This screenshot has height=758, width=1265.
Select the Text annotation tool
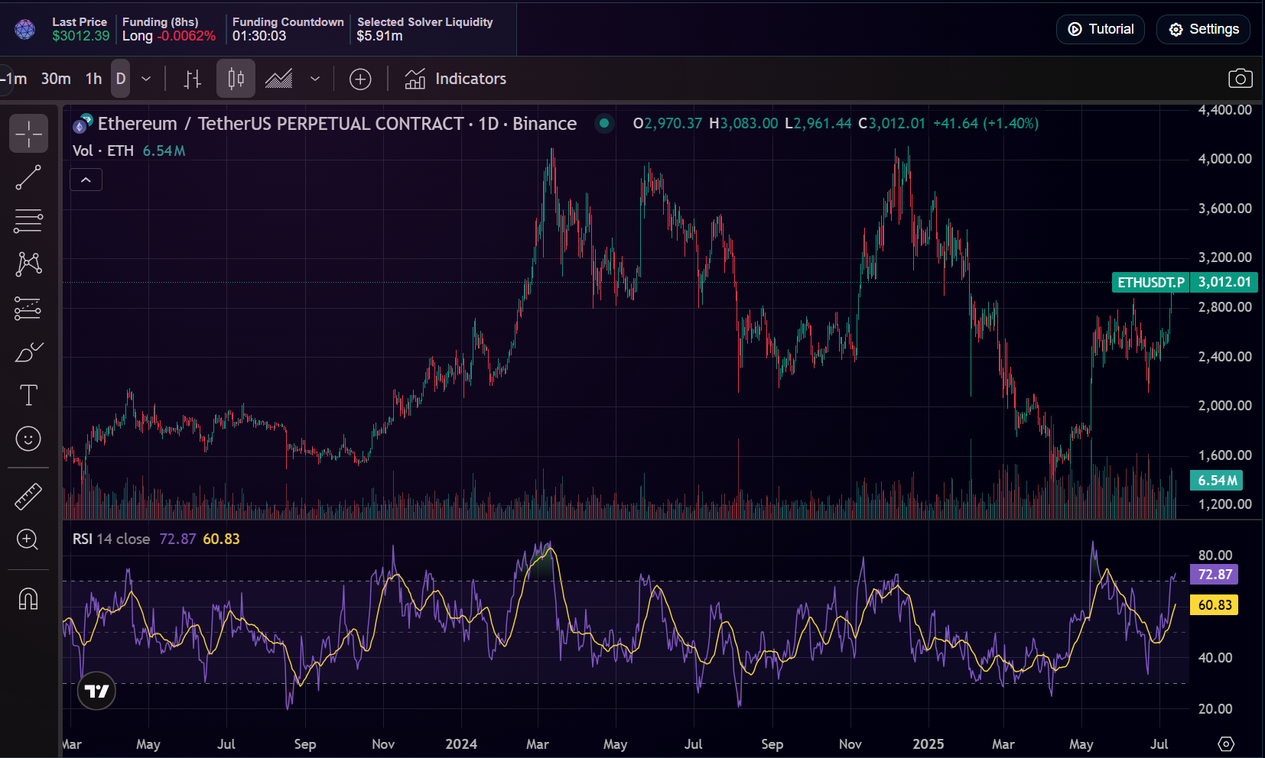coord(28,395)
